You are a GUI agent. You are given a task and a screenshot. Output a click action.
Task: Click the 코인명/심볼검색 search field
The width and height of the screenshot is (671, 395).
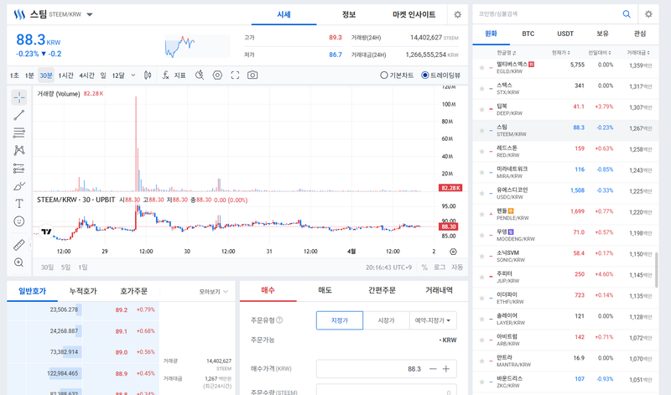(x=545, y=14)
